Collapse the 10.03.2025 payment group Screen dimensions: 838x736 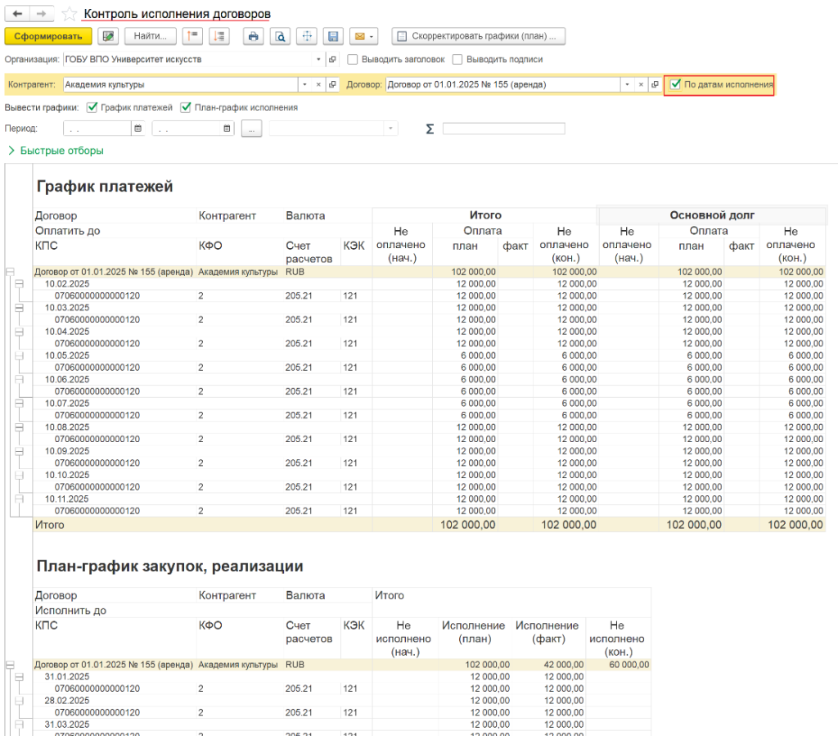coord(20,308)
